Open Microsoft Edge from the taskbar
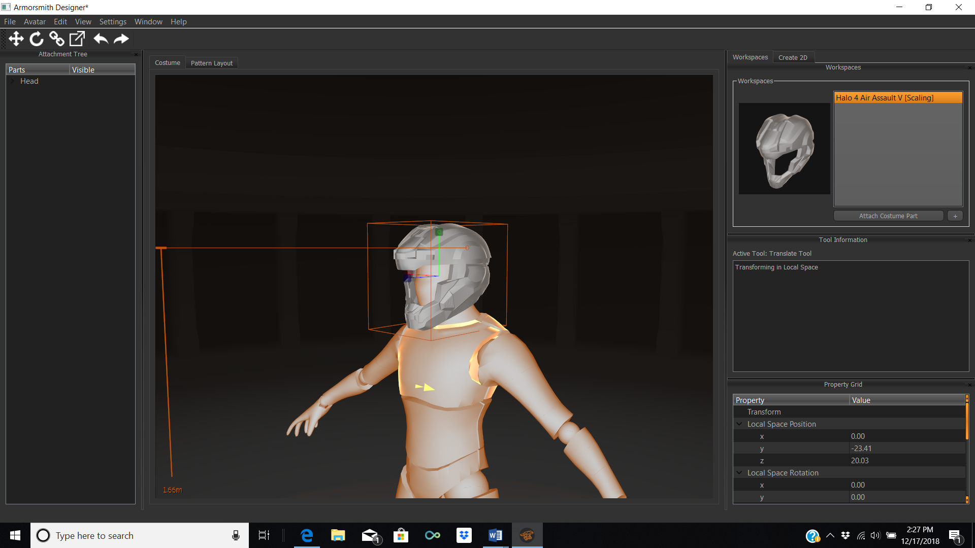This screenshot has width=975, height=548. pyautogui.click(x=307, y=535)
